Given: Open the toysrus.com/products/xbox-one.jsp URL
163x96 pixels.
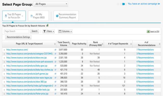Looking at the screenshot, I should [26, 58].
